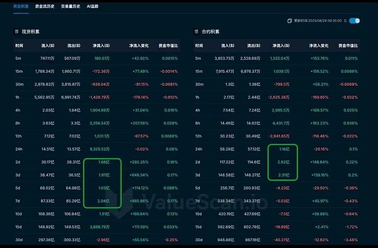Click the +77.49% change value
The height and width of the screenshot is (248, 378).
(140, 72)
